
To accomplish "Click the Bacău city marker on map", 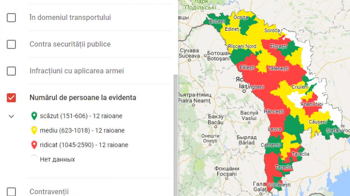I will [216, 127].
